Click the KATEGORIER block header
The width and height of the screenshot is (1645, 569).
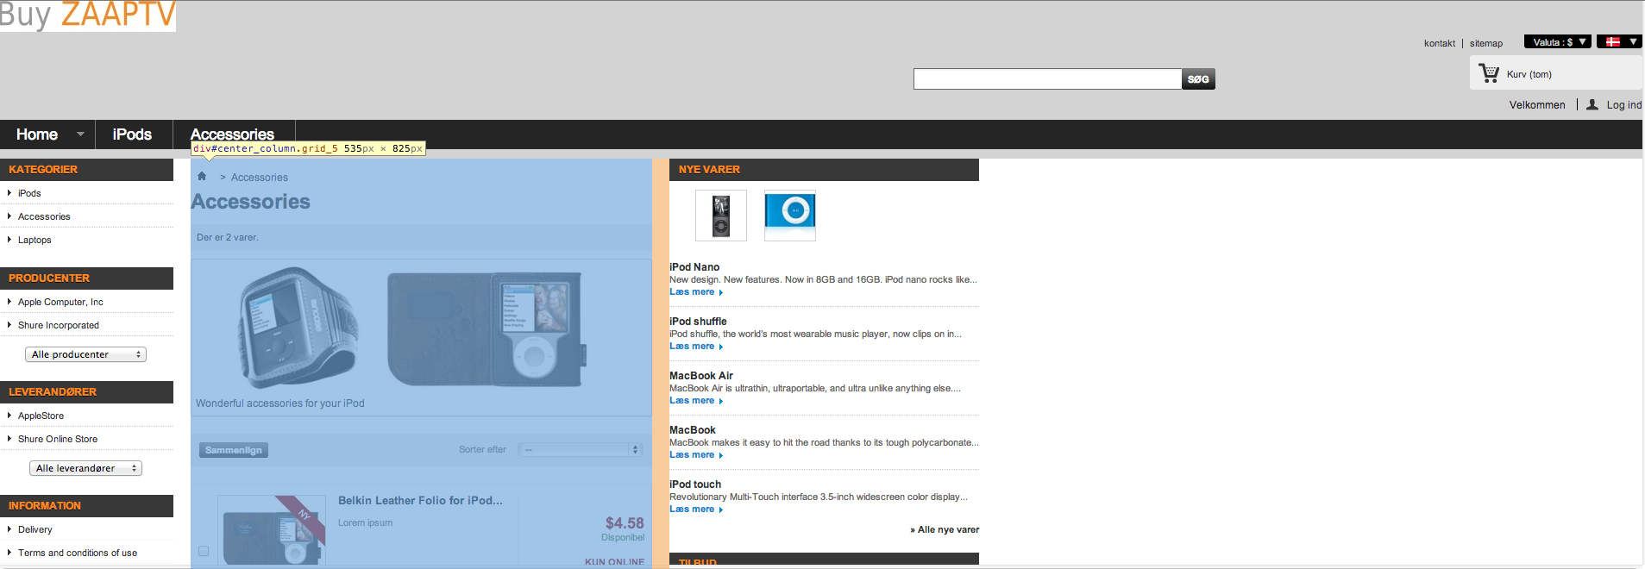coord(86,170)
